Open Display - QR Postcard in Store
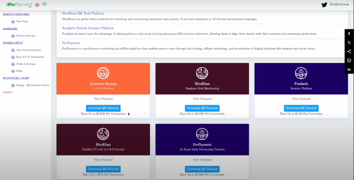The image size is (354, 180). 33,85
